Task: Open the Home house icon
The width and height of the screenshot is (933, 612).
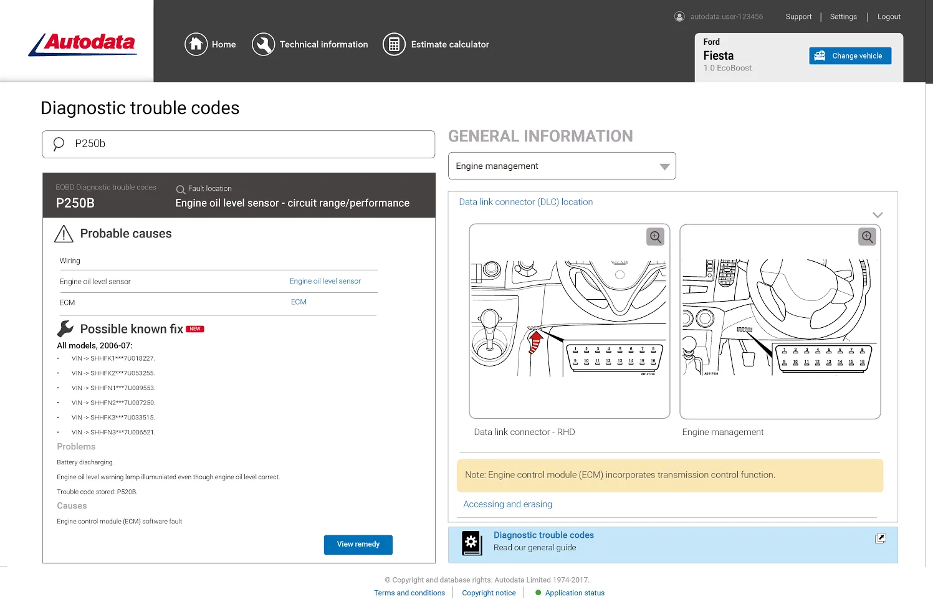Action: click(x=196, y=44)
